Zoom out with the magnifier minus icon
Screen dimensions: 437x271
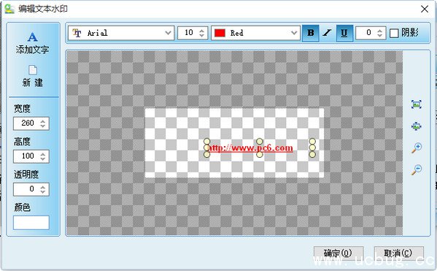[x=417, y=169]
